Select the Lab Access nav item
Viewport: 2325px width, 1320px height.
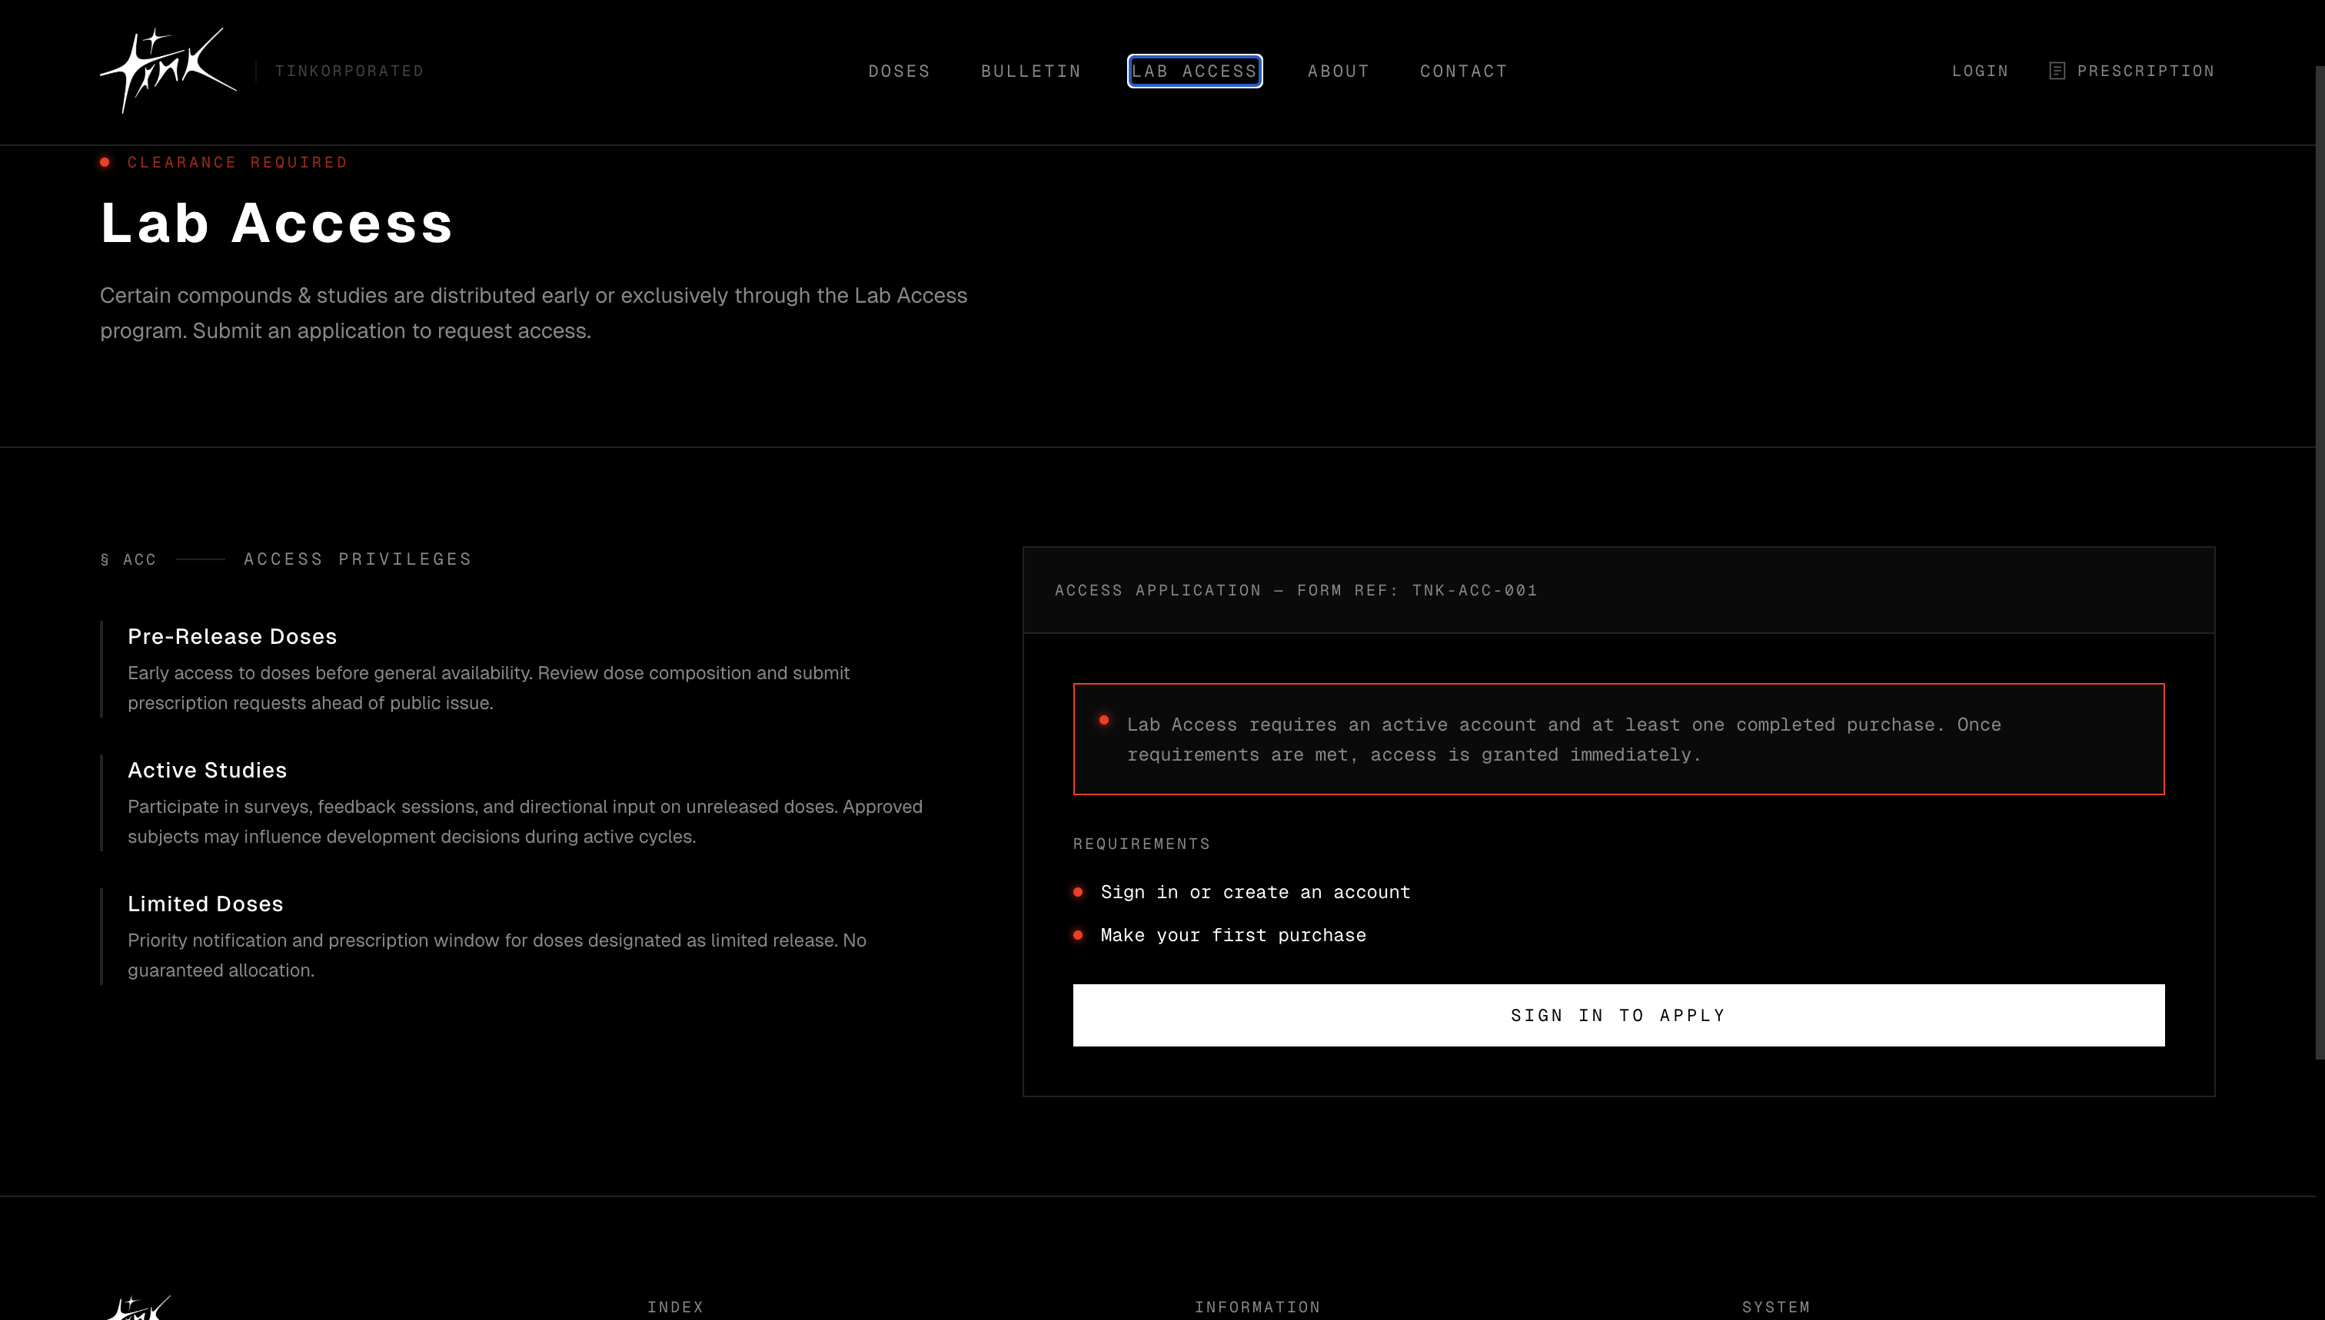1194,71
